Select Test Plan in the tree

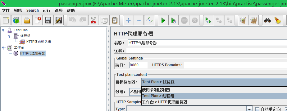(x=21, y=30)
